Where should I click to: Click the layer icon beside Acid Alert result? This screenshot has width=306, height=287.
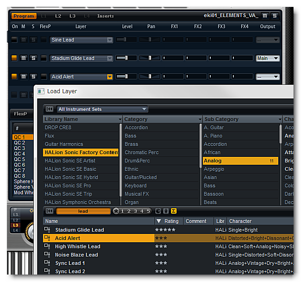pos(47,238)
